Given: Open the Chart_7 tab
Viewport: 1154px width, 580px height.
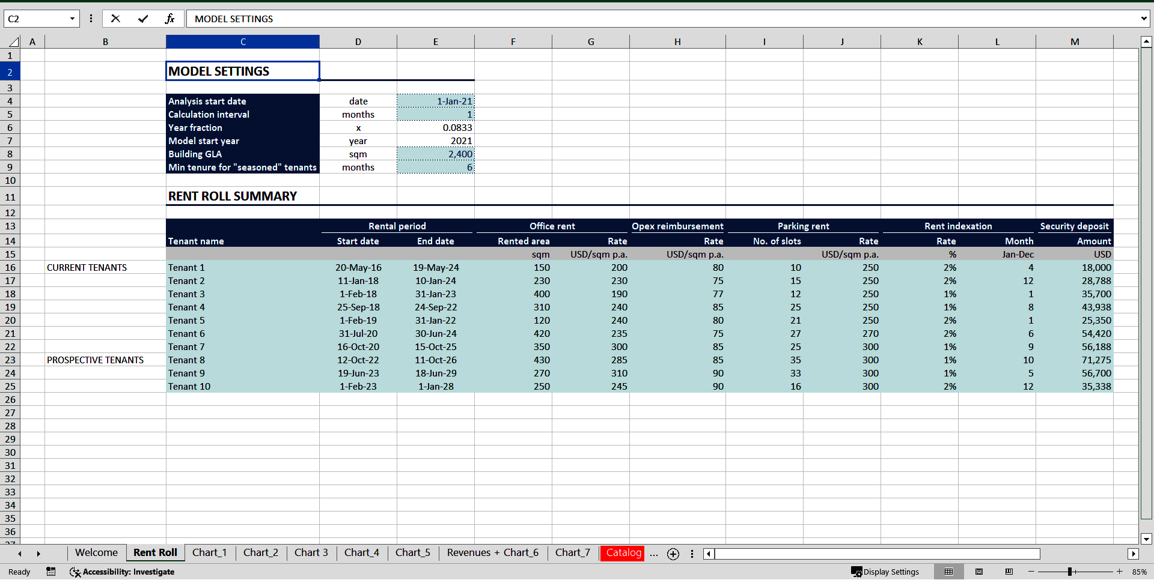Looking at the screenshot, I should (x=573, y=552).
